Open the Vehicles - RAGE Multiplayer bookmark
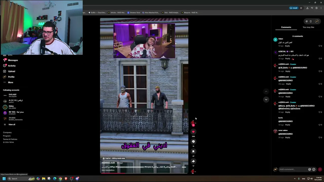This screenshot has height=182, width=324. click(x=116, y=13)
